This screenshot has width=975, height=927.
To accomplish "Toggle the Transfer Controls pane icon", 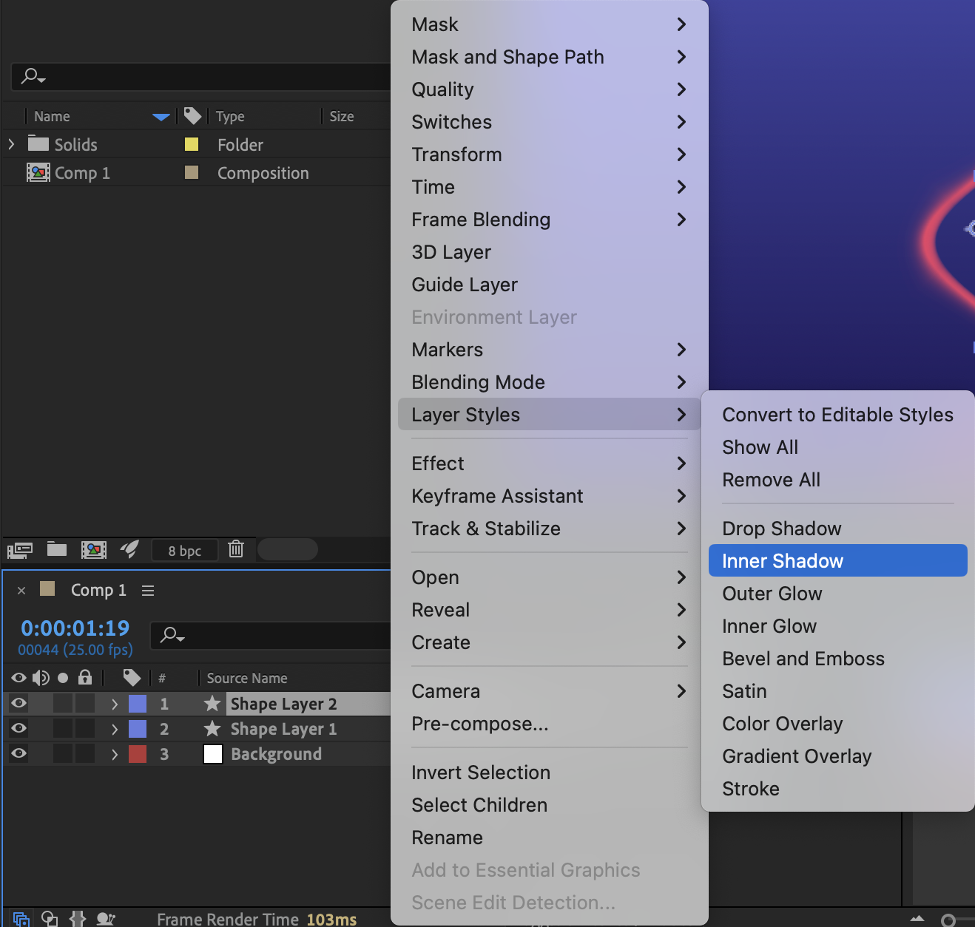I will coord(50,919).
